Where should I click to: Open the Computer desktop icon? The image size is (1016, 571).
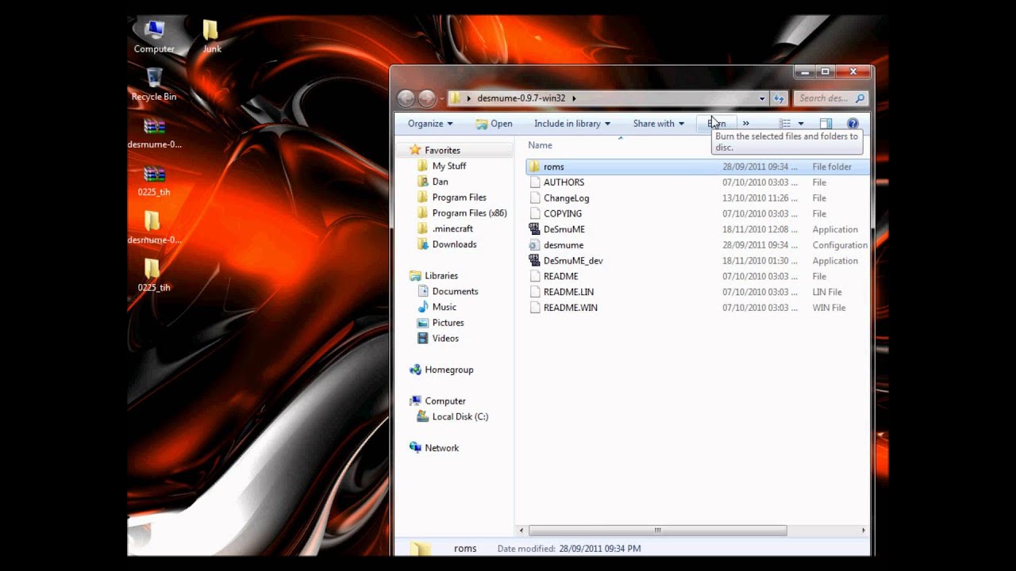coord(154,36)
